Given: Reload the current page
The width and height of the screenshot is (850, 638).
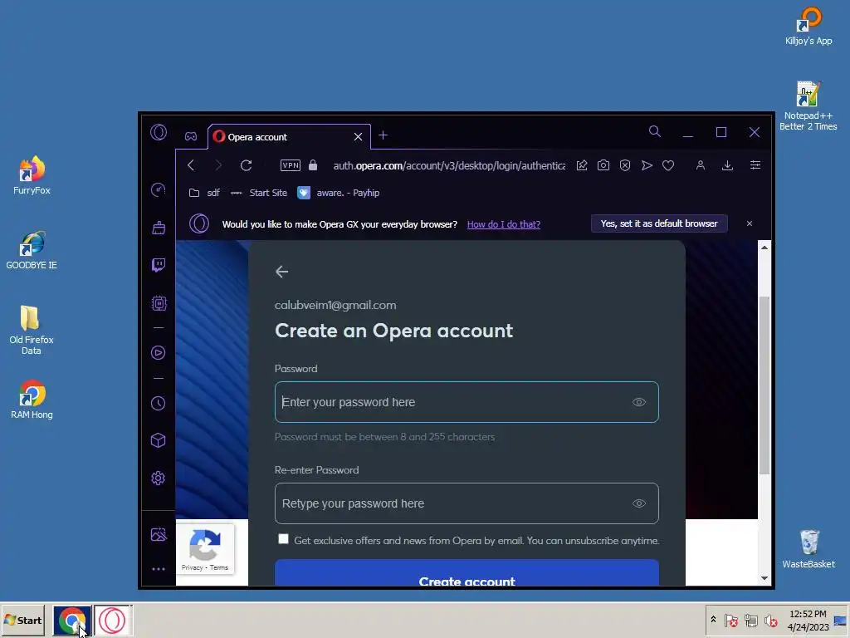Looking at the screenshot, I should pyautogui.click(x=246, y=165).
